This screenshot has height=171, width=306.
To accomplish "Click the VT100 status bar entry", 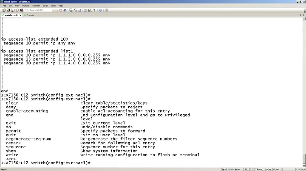I will point(277,169).
